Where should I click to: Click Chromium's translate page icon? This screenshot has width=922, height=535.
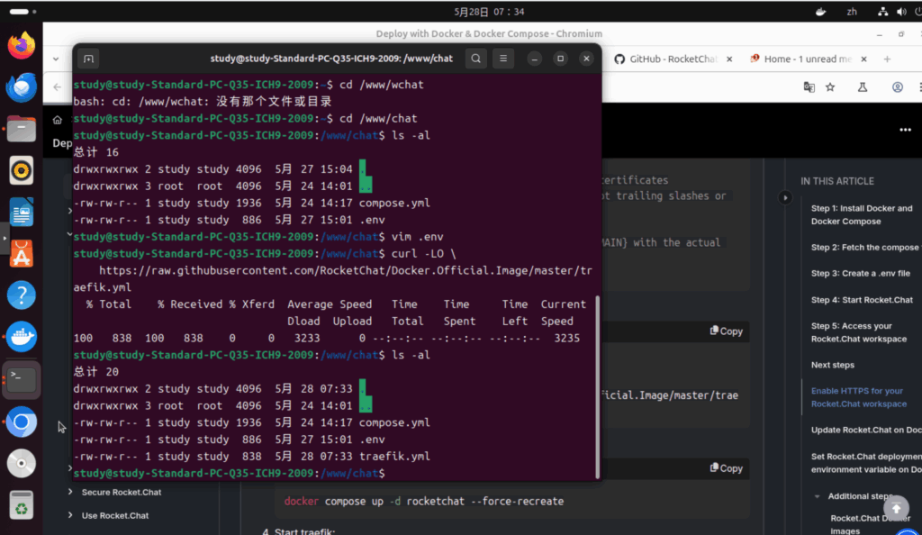pyautogui.click(x=809, y=87)
